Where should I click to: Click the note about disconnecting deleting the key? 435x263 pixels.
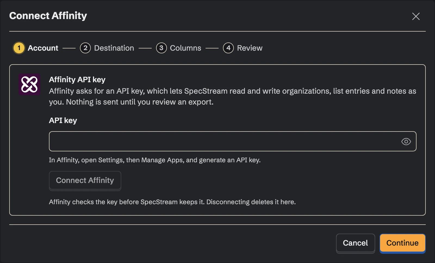[172, 202]
